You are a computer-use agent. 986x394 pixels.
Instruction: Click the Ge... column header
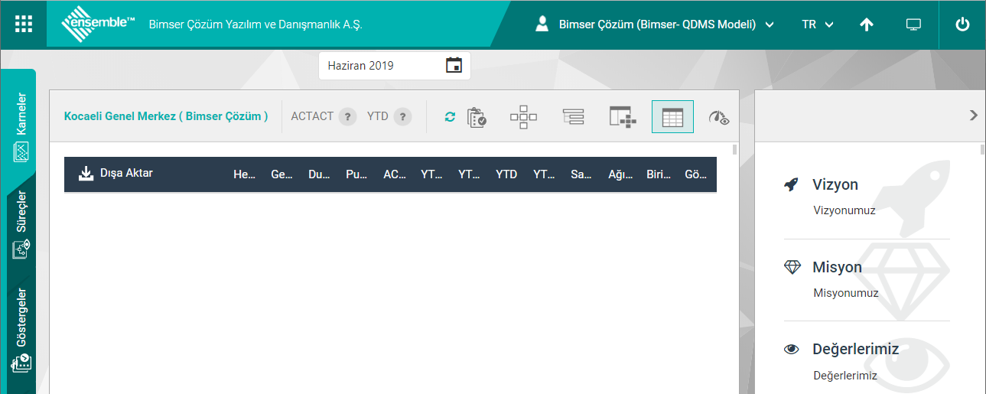[282, 174]
